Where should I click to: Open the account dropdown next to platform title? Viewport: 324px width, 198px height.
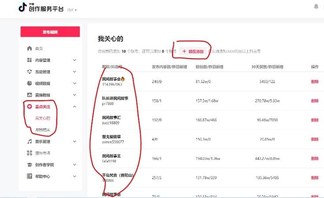[72, 10]
